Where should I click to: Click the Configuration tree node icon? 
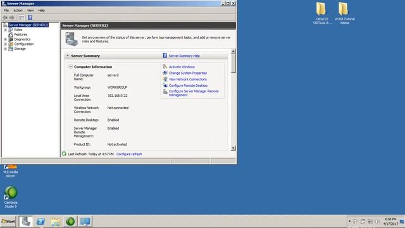coord(11,44)
